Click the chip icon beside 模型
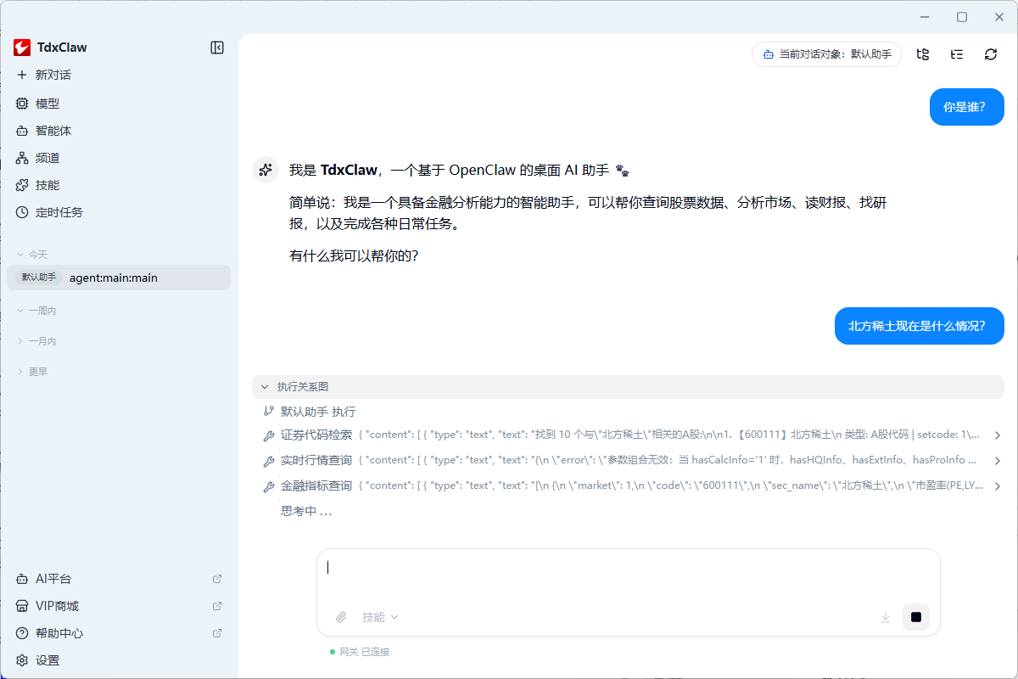1018x679 pixels. 22,104
